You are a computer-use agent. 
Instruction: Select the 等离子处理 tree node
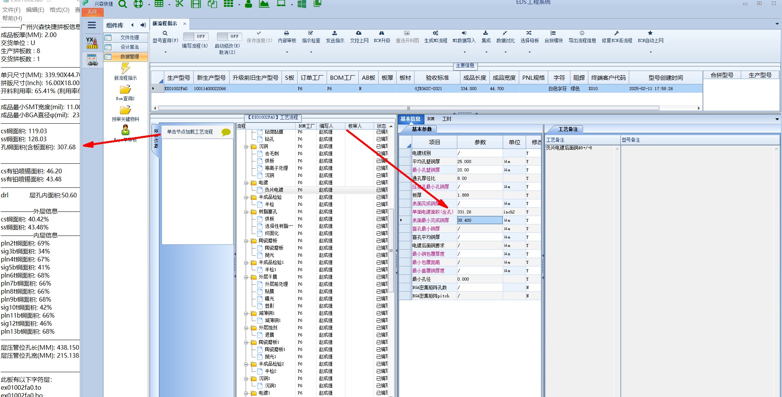(x=276, y=168)
